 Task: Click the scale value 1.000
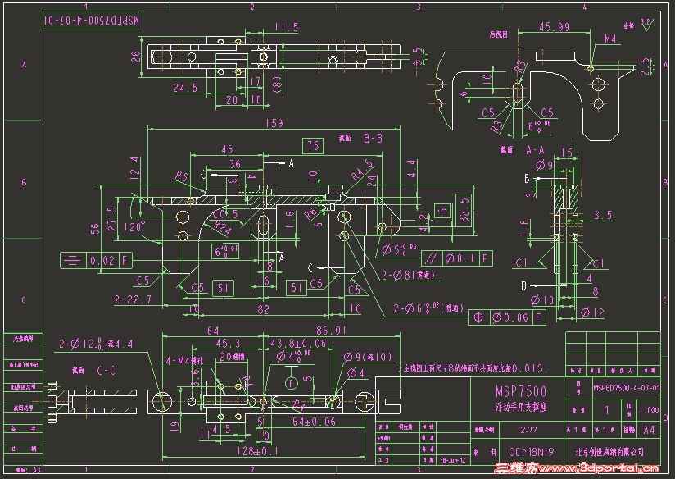click(649, 409)
